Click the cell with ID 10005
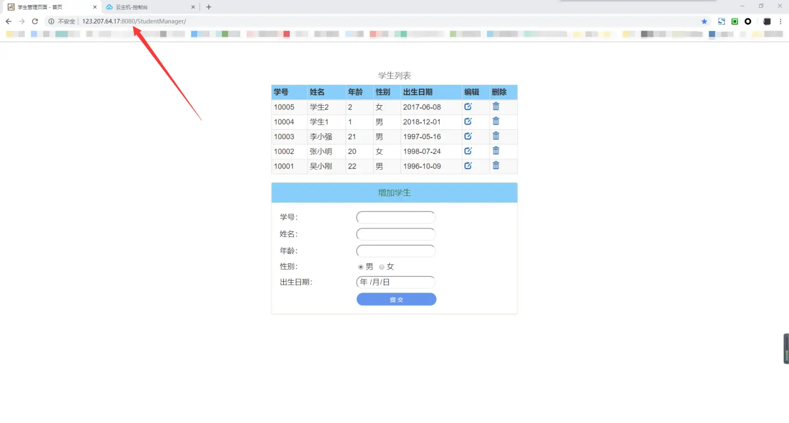This screenshot has height=423, width=789. [289, 107]
